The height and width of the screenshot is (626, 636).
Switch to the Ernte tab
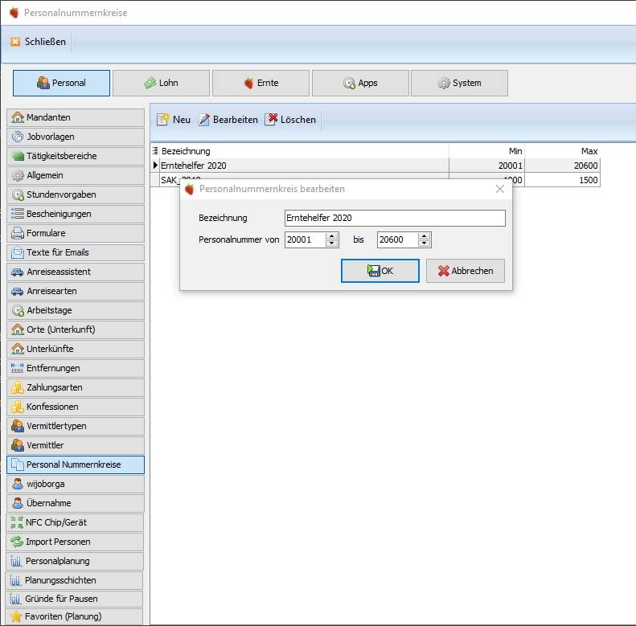[x=261, y=83]
